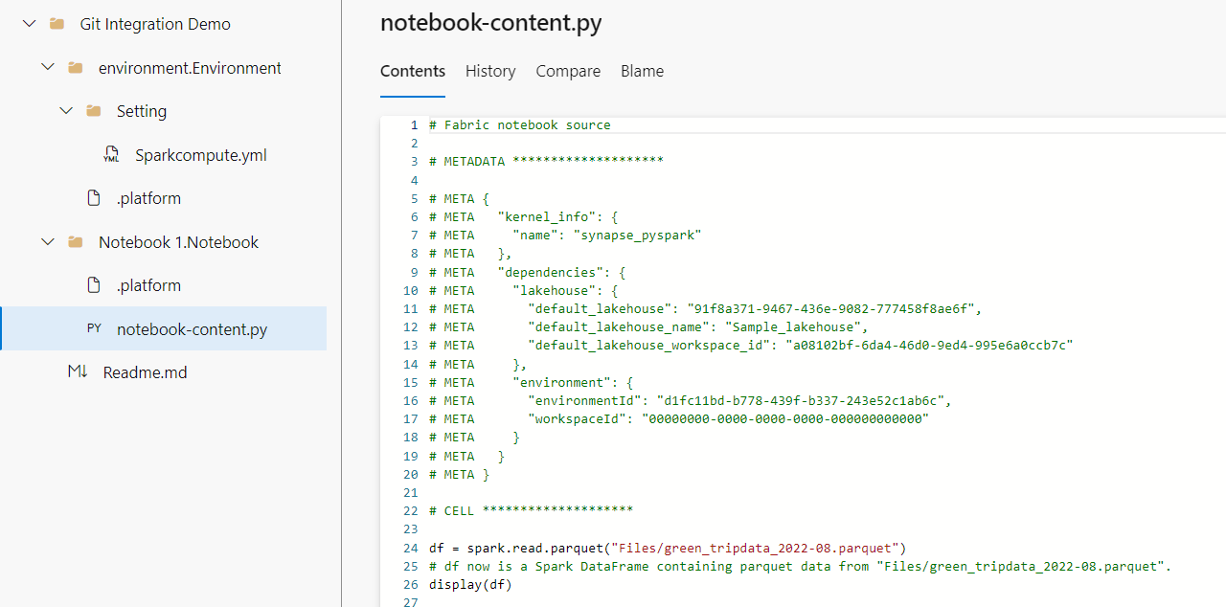The image size is (1226, 607).
Task: Click the "lakehouse" key on line 10
Action: [x=554, y=291]
